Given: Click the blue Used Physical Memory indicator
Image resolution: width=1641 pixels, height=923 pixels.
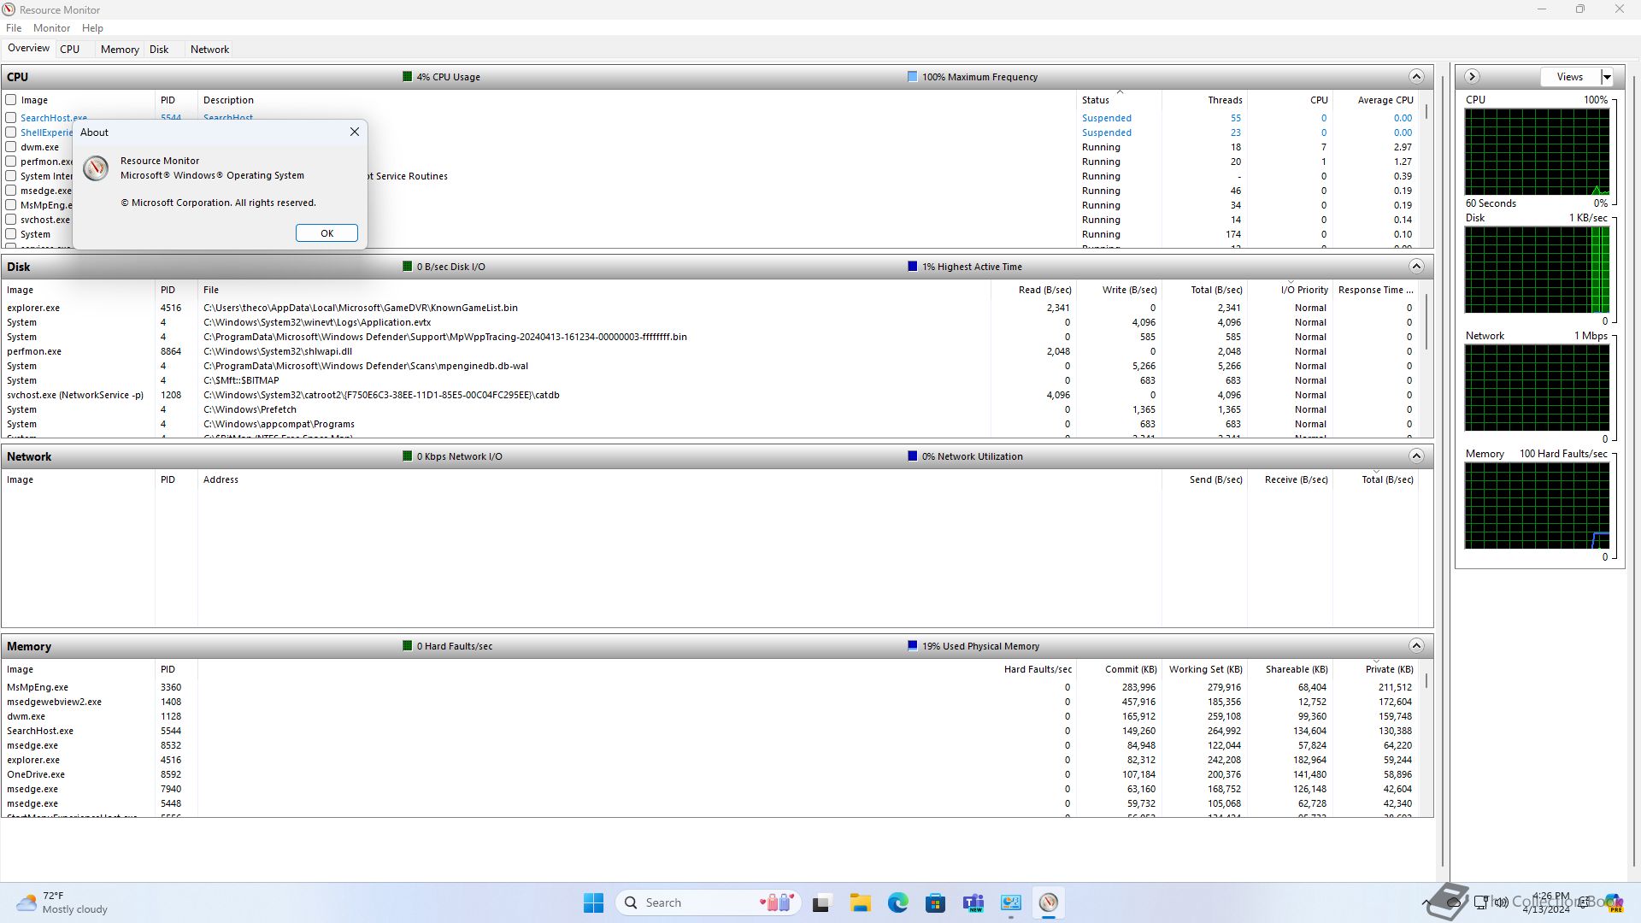Looking at the screenshot, I should pos(912,645).
